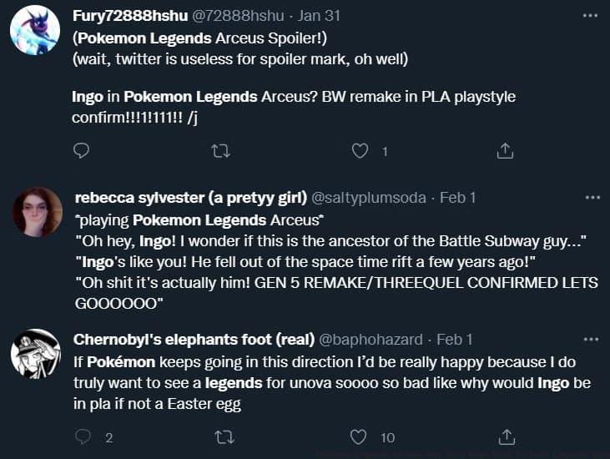Retweet Fury72888hshu's Ingo tweet
The image size is (610, 459).
click(x=221, y=151)
